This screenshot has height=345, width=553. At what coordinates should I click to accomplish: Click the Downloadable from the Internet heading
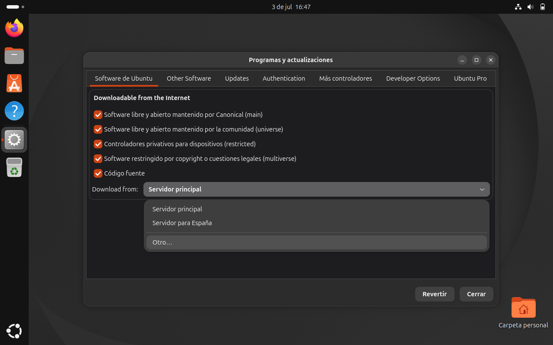142,98
